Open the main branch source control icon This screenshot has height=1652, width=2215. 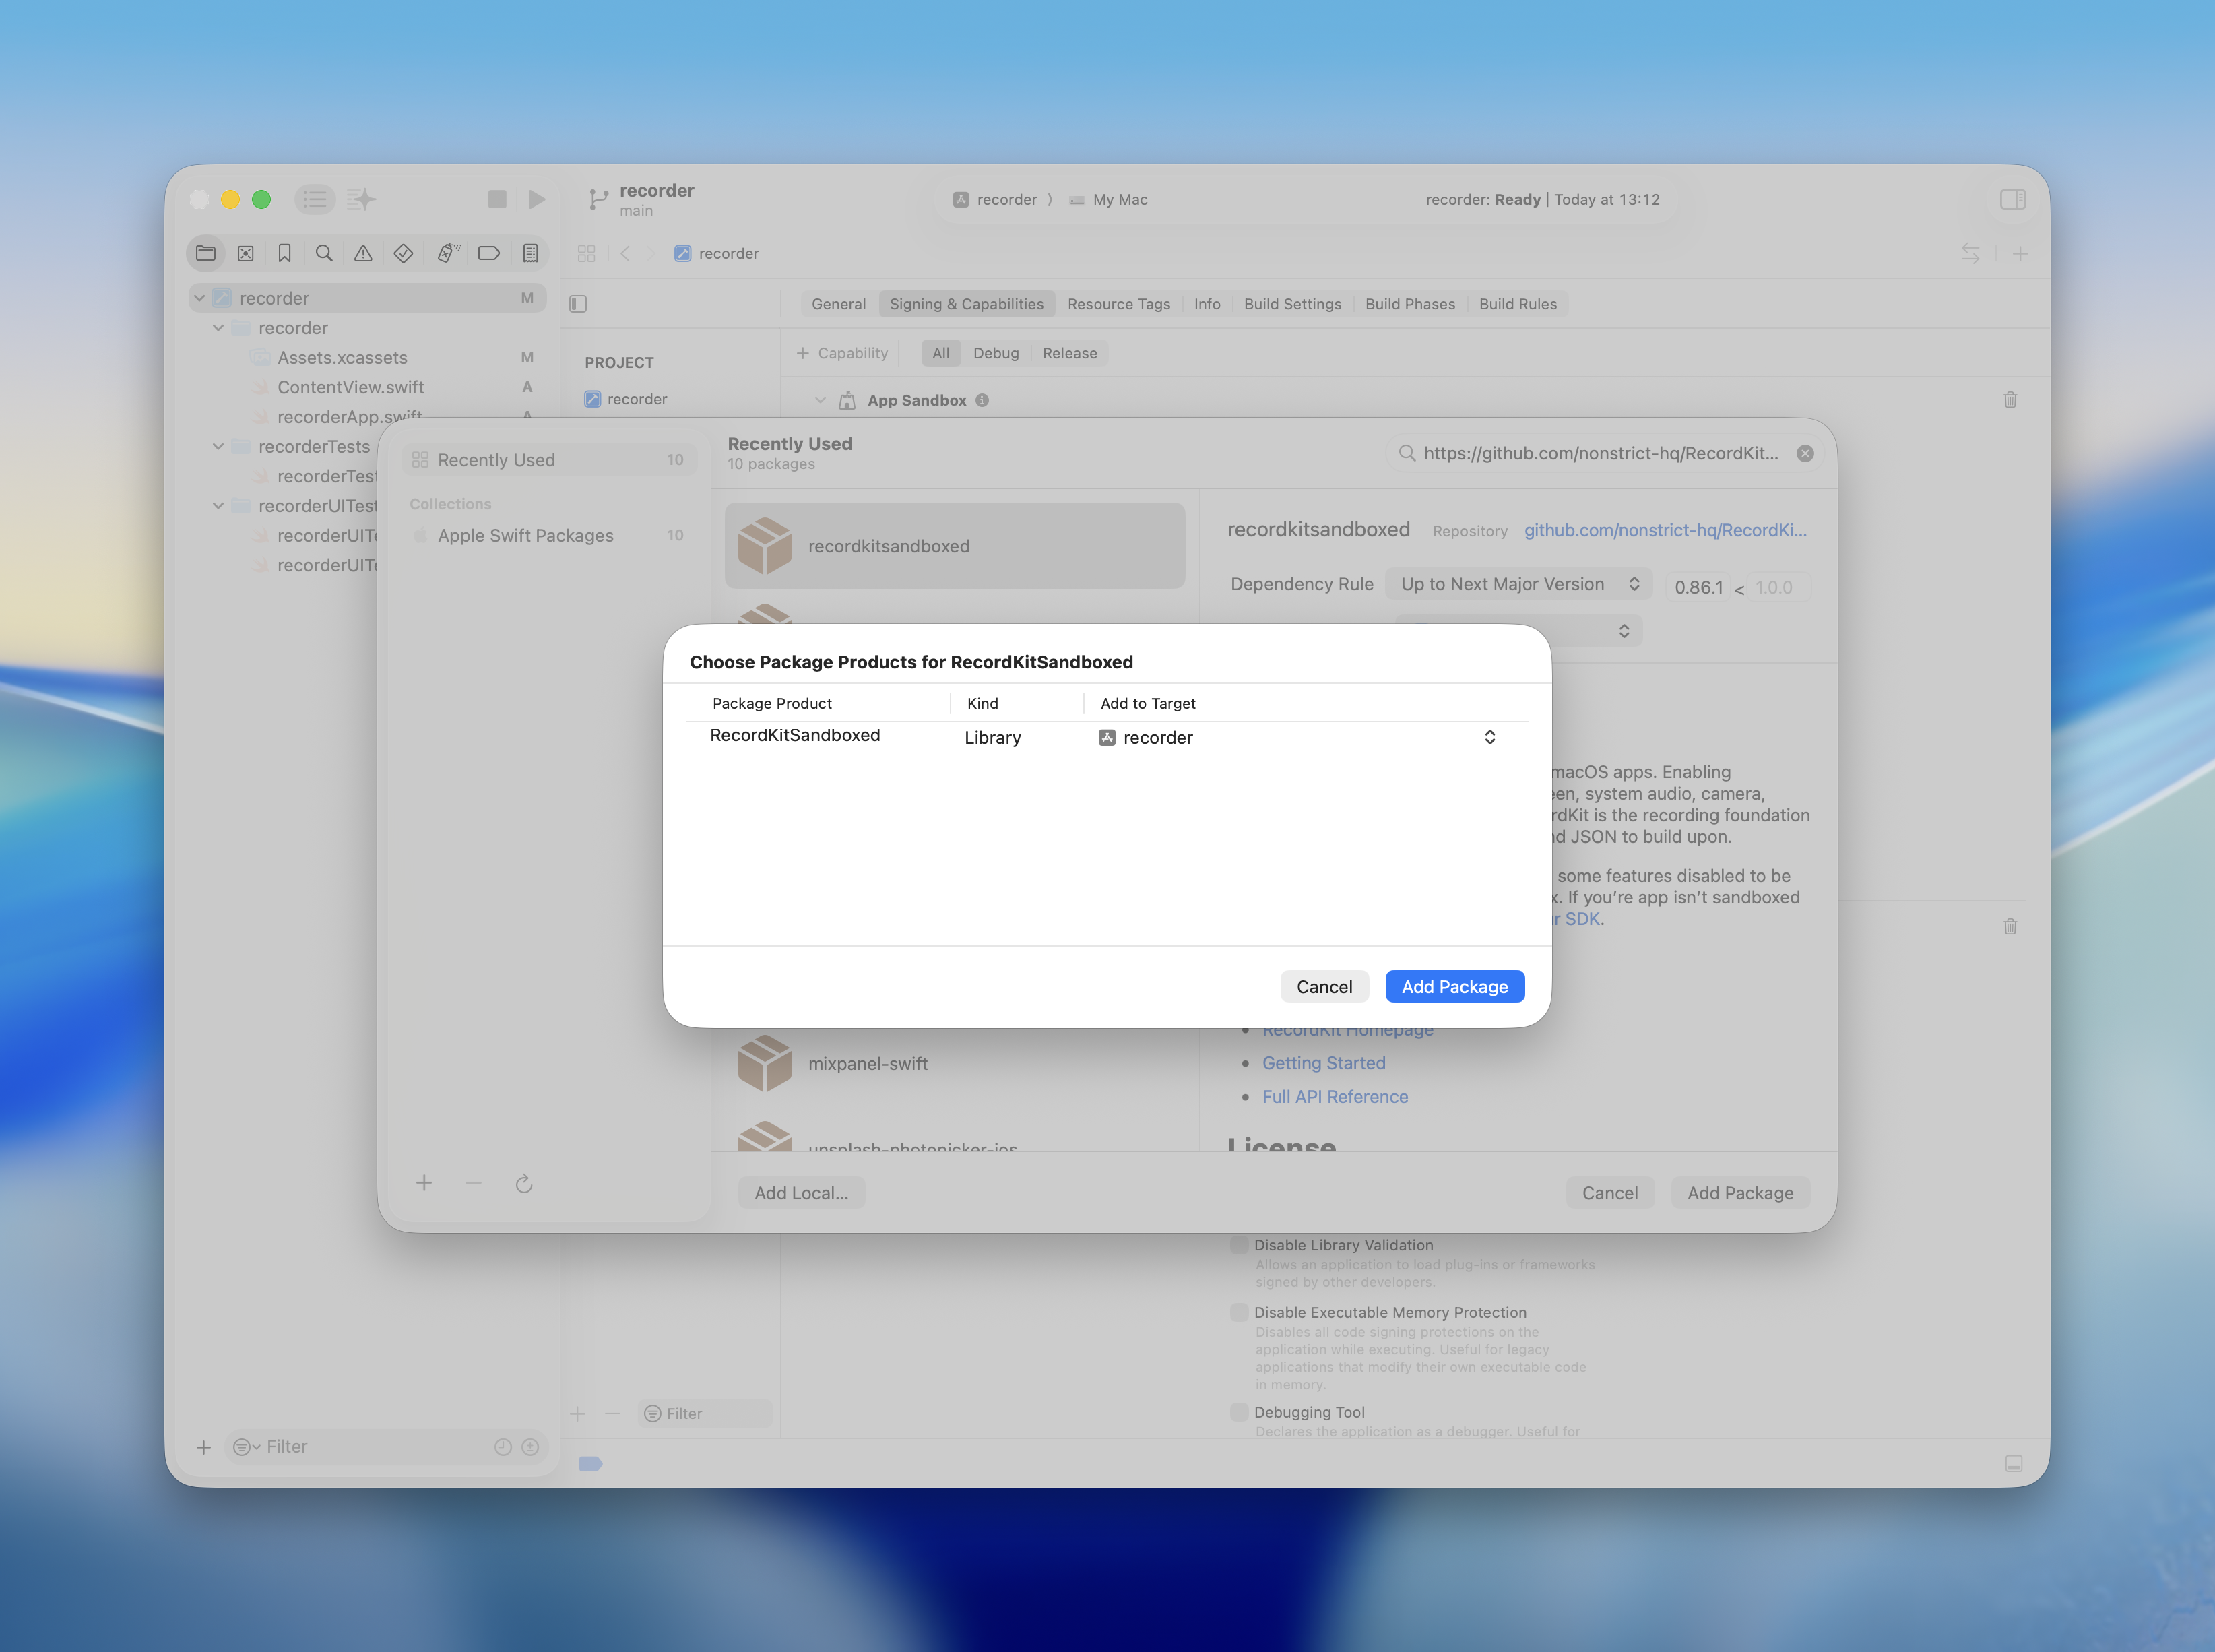[598, 199]
